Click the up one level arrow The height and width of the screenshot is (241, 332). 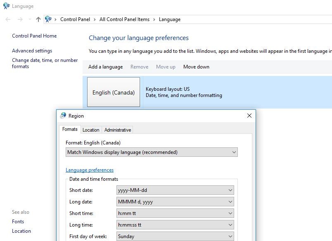pyautogui.click(x=38, y=19)
